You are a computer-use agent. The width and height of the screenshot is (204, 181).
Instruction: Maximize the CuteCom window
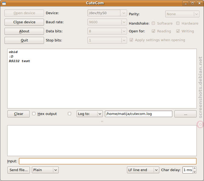click(x=193, y=3)
